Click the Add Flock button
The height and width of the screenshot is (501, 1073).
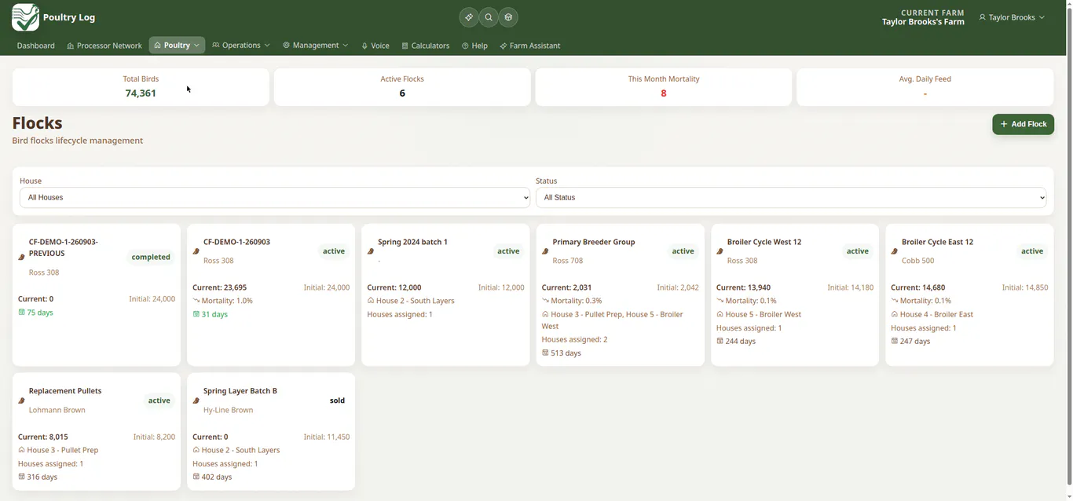point(1023,124)
